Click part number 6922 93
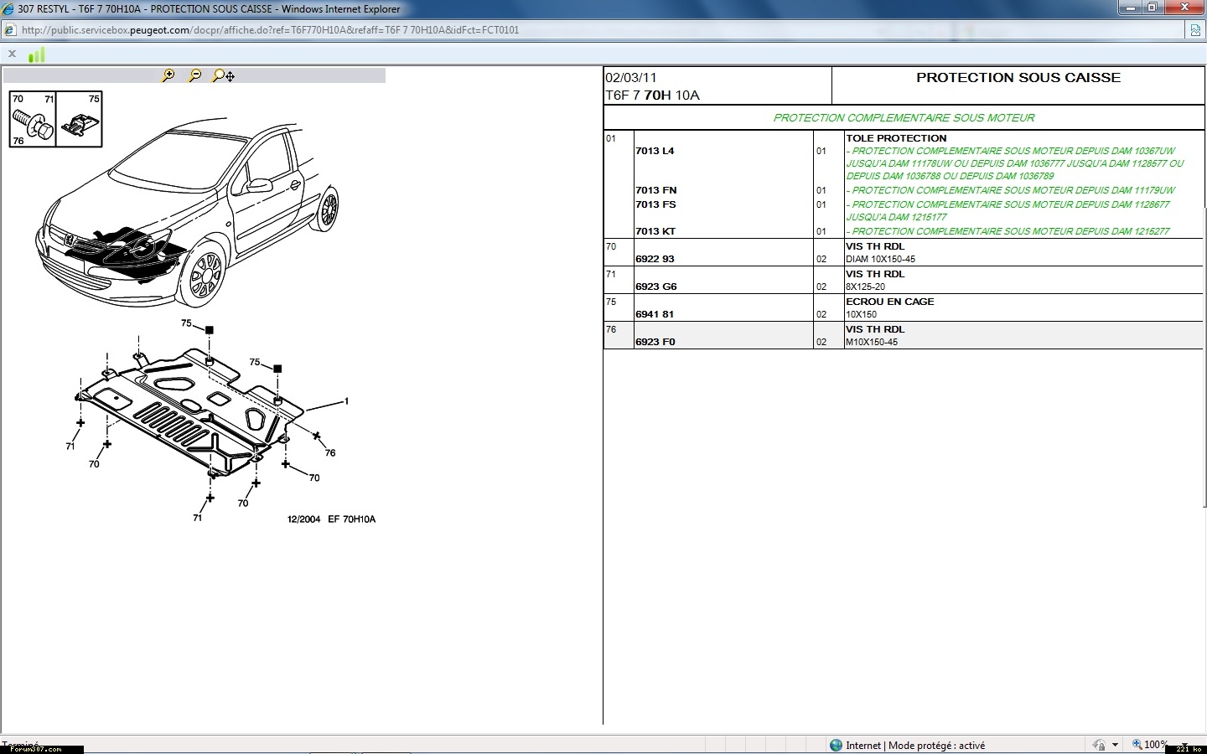Viewport: 1207px width, 754px height. pos(655,259)
